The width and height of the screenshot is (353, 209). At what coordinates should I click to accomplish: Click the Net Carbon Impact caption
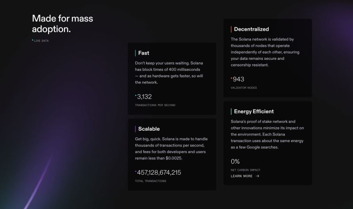click(245, 170)
